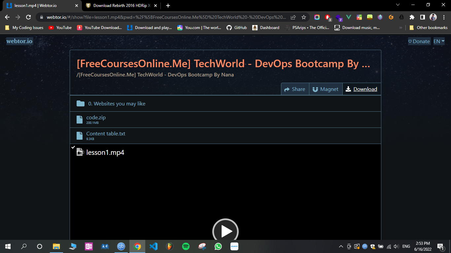451x253 pixels.
Task: Open the purple layered extension with badge 7
Action: (x=338, y=17)
